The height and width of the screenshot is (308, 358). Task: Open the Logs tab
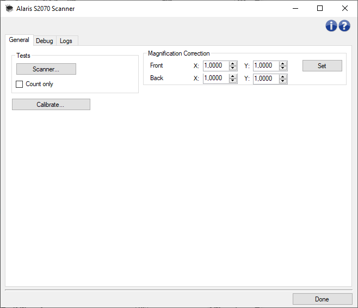[x=66, y=41]
